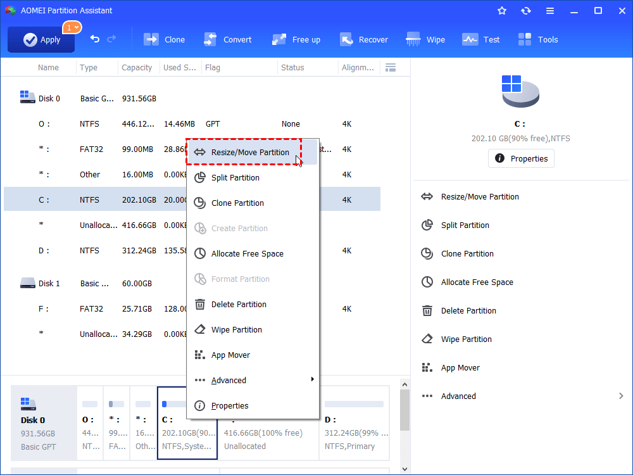Click the undo arrow in toolbar
Image resolution: width=633 pixels, height=475 pixels.
pos(95,39)
